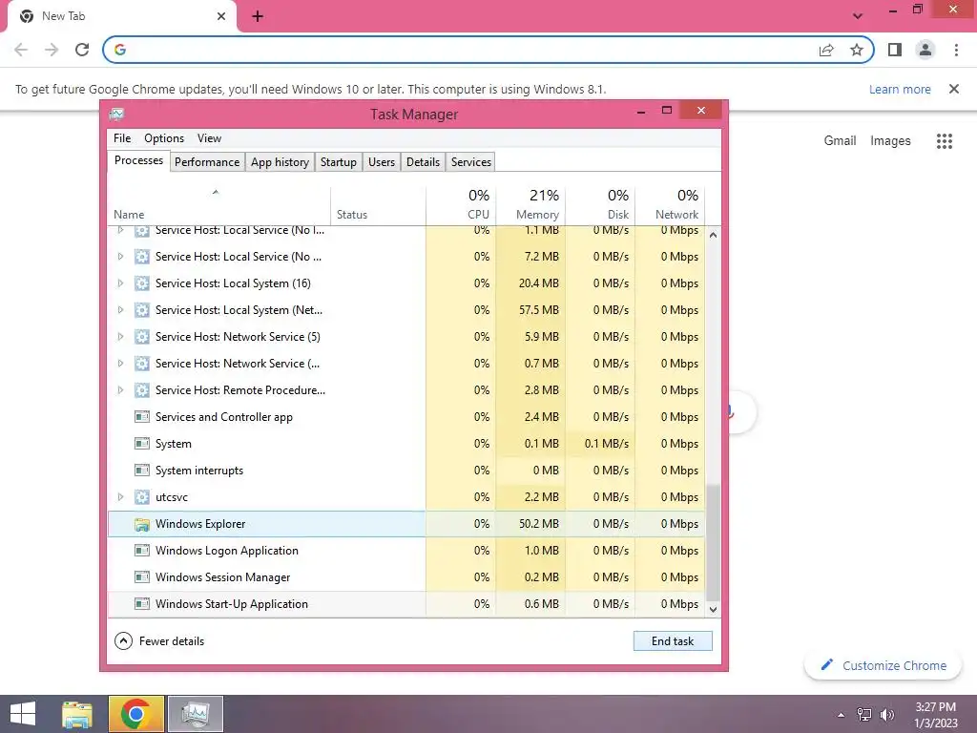Sort by the CPU column header
This screenshot has width=977, height=733.
461,206
